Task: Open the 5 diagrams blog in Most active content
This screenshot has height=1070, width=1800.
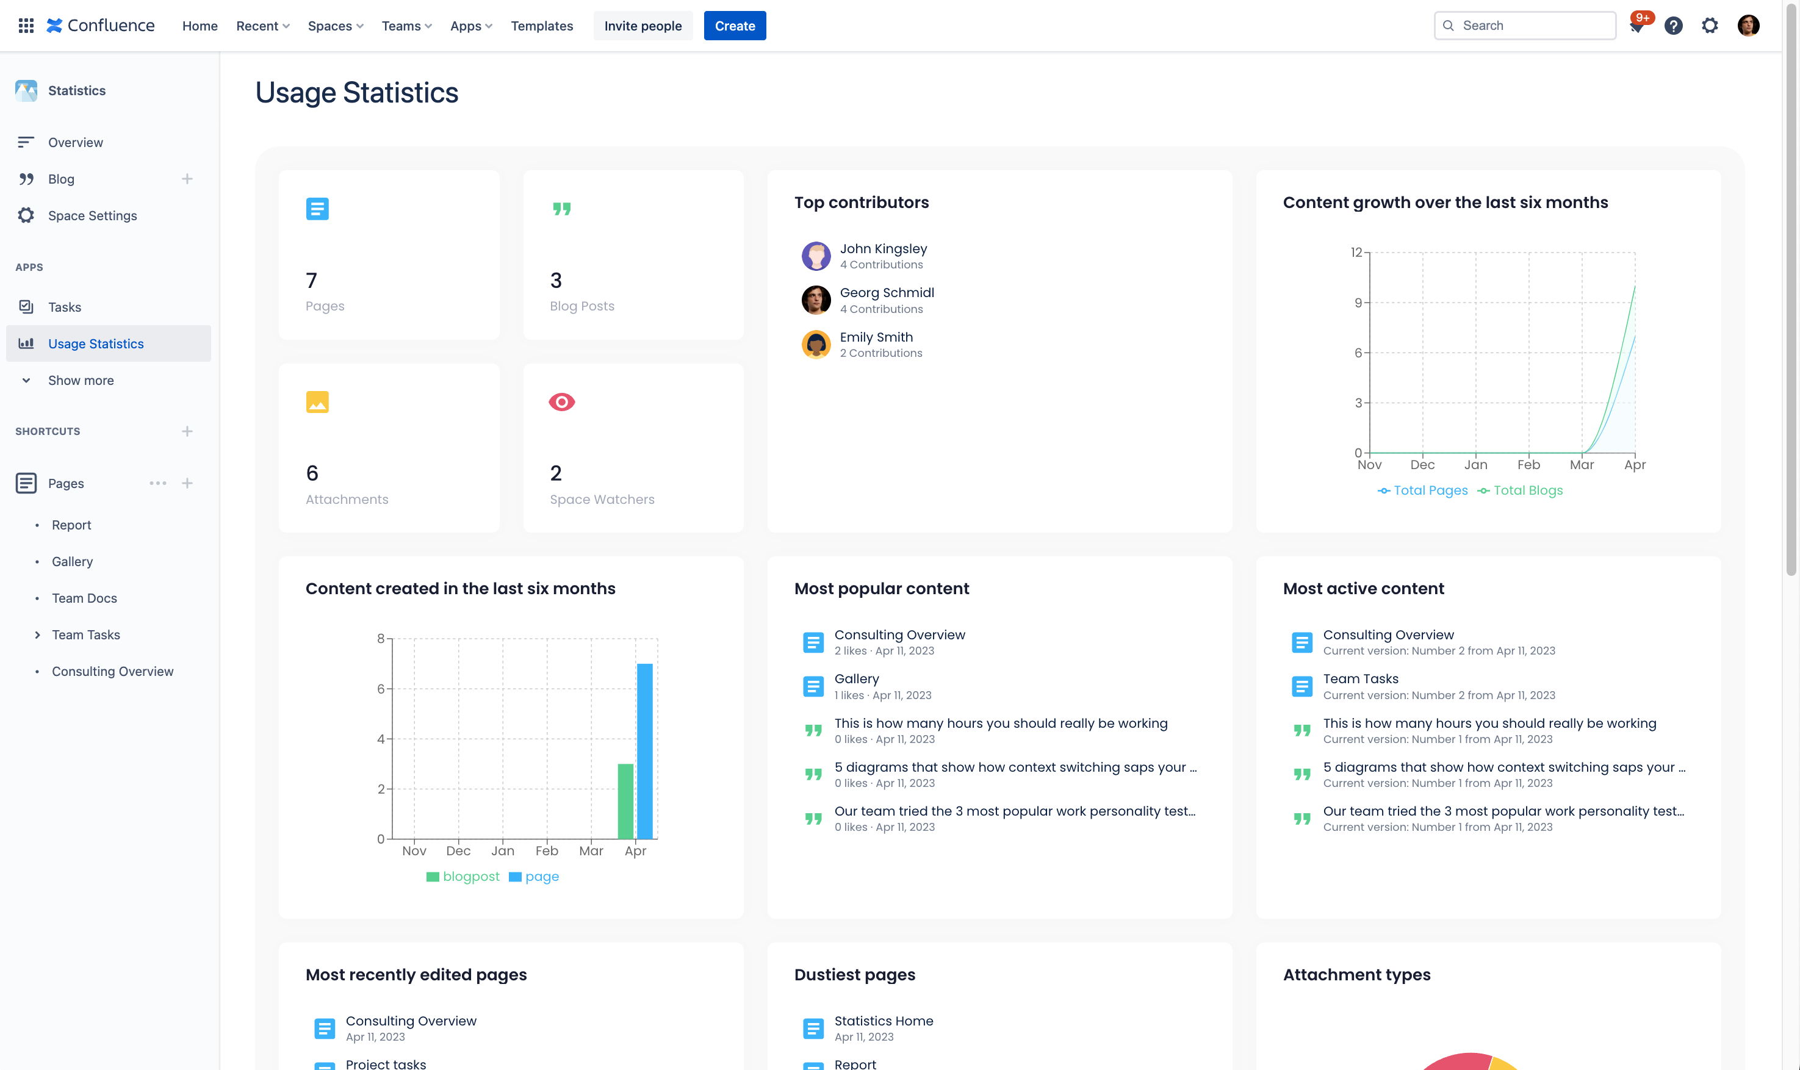Action: pyautogui.click(x=1504, y=767)
